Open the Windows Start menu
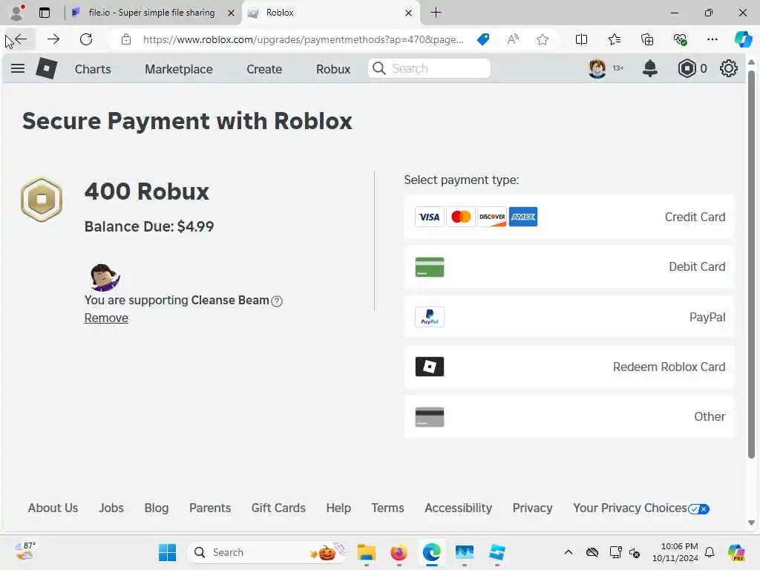The image size is (760, 570). 167,552
